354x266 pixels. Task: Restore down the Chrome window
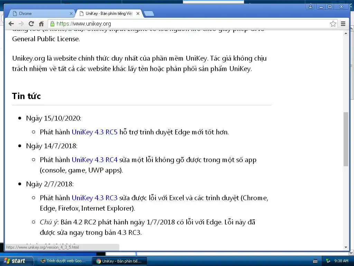(330, 7)
